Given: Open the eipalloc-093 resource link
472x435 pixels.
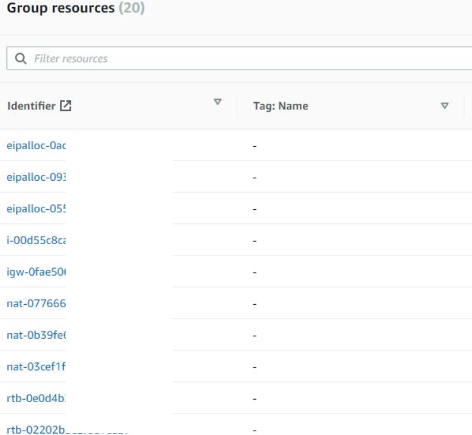Looking at the screenshot, I should tap(36, 177).
